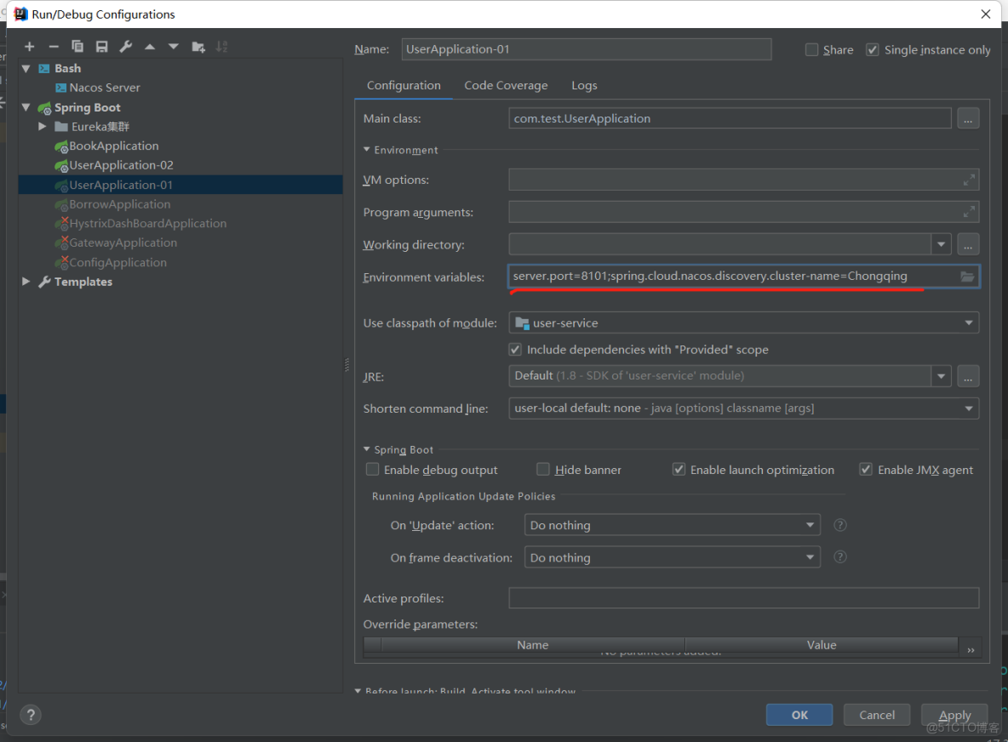This screenshot has width=1008, height=742.
Task: Expand the Eureka集群 folder
Action: click(42, 126)
